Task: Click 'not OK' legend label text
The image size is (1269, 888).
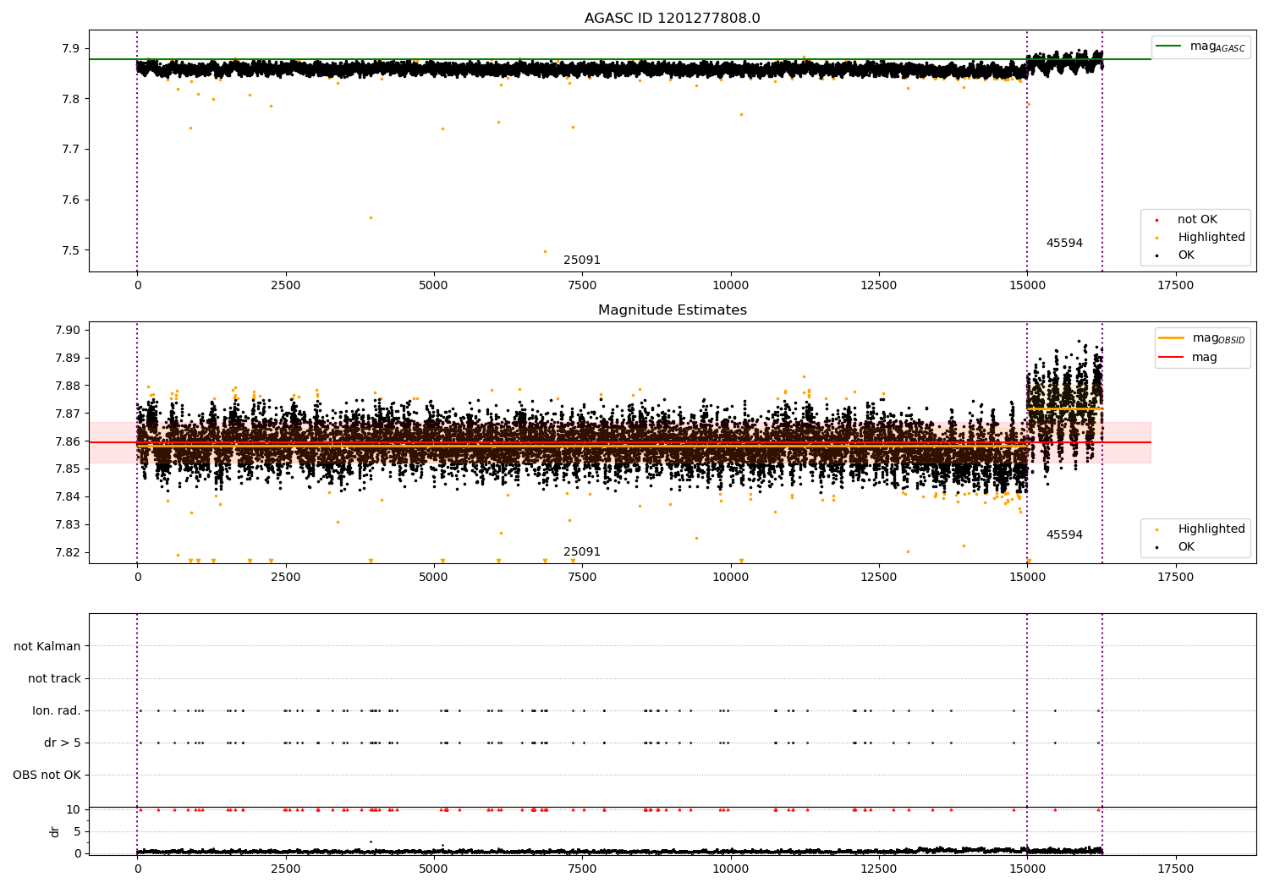Action: [x=1197, y=220]
